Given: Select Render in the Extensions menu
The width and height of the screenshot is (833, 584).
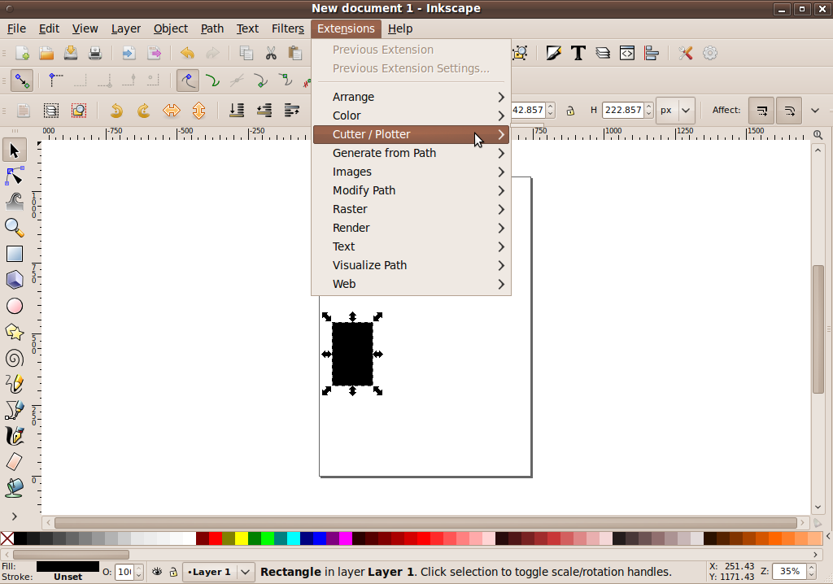Looking at the screenshot, I should coord(351,228).
